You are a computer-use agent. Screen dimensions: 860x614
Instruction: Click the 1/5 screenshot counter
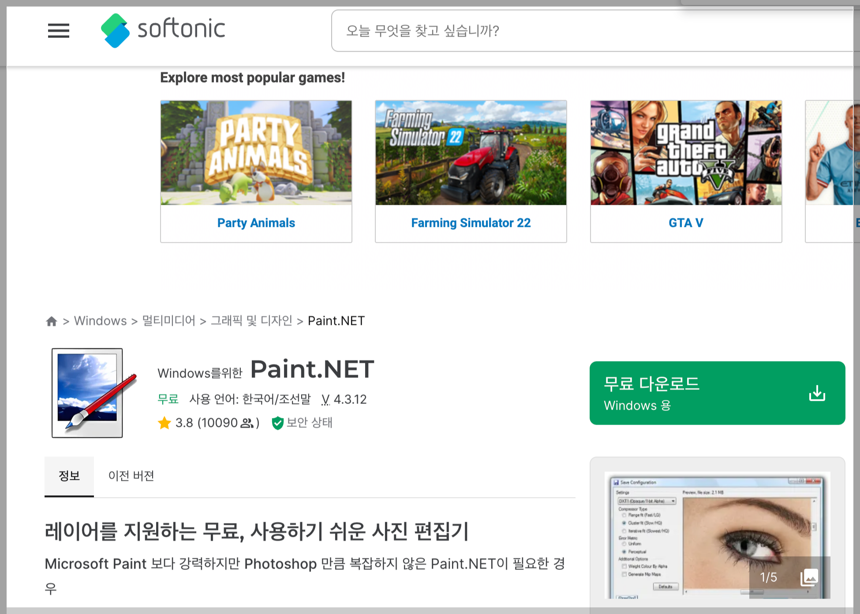point(769,577)
